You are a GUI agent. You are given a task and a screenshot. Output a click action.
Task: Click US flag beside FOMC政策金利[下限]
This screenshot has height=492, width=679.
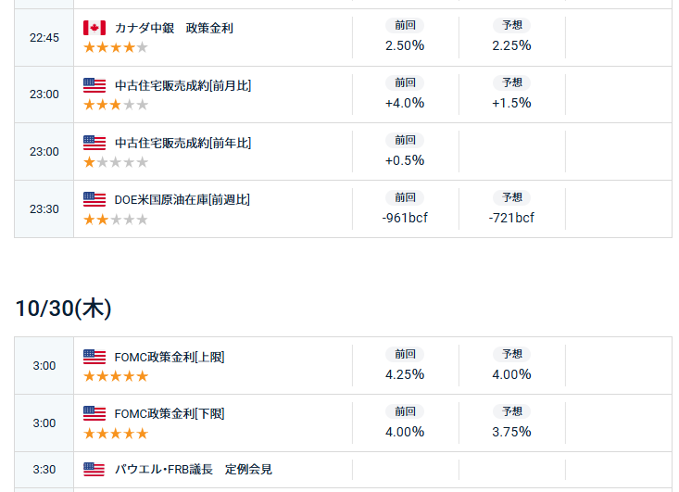tap(94, 413)
